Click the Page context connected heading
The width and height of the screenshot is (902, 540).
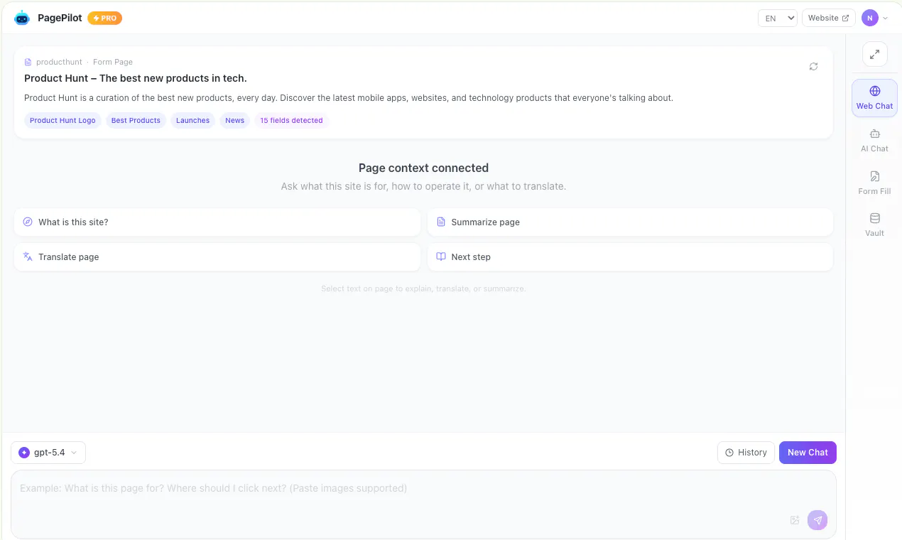pyautogui.click(x=423, y=168)
